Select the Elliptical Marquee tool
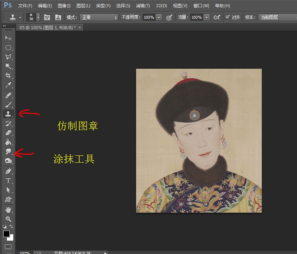 8,47
